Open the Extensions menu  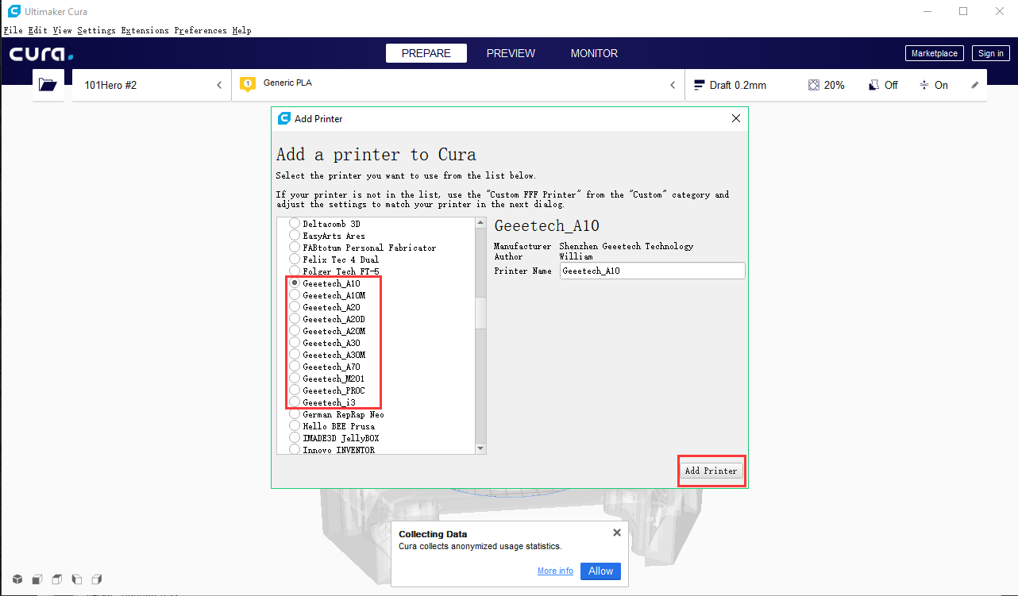145,30
